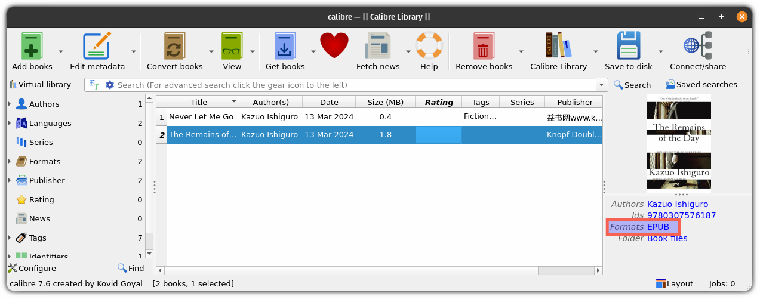Open Fetch news
Viewport: 760px width, 299px height.
coord(377,47)
